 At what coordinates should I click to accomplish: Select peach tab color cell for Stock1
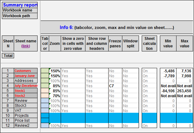pos(45,91)
